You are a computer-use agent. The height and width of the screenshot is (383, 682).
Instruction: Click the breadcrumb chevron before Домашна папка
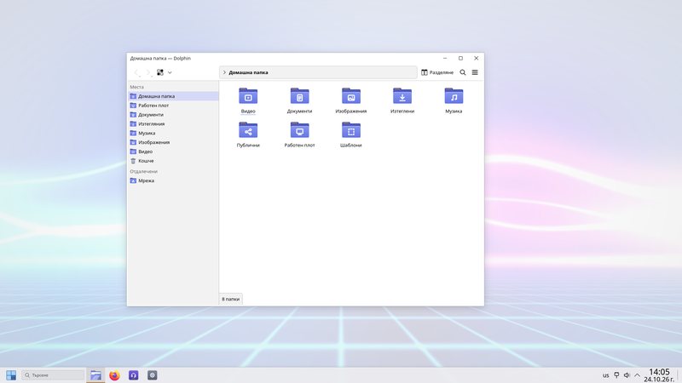[224, 72]
